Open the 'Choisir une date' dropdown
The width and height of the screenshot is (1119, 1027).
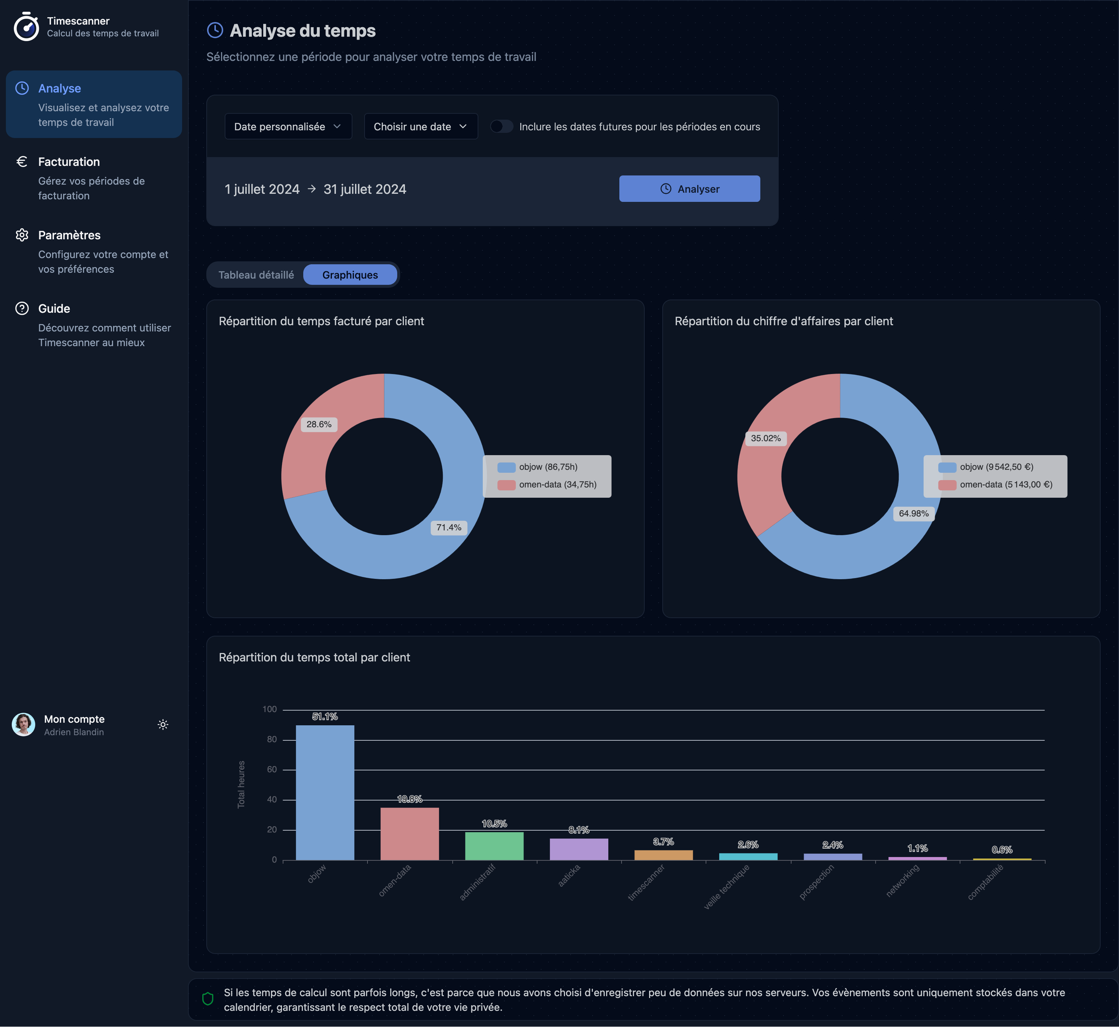click(x=420, y=126)
